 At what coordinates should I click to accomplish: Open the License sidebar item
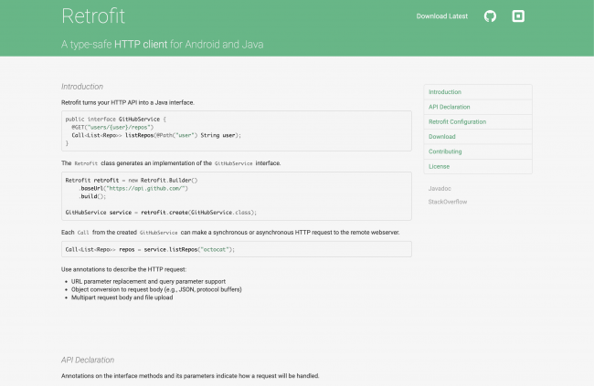[478, 166]
